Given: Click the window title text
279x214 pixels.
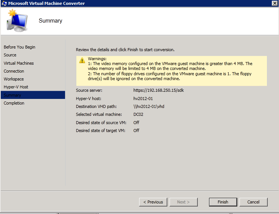Looking at the screenshot, I should click(x=47, y=3).
